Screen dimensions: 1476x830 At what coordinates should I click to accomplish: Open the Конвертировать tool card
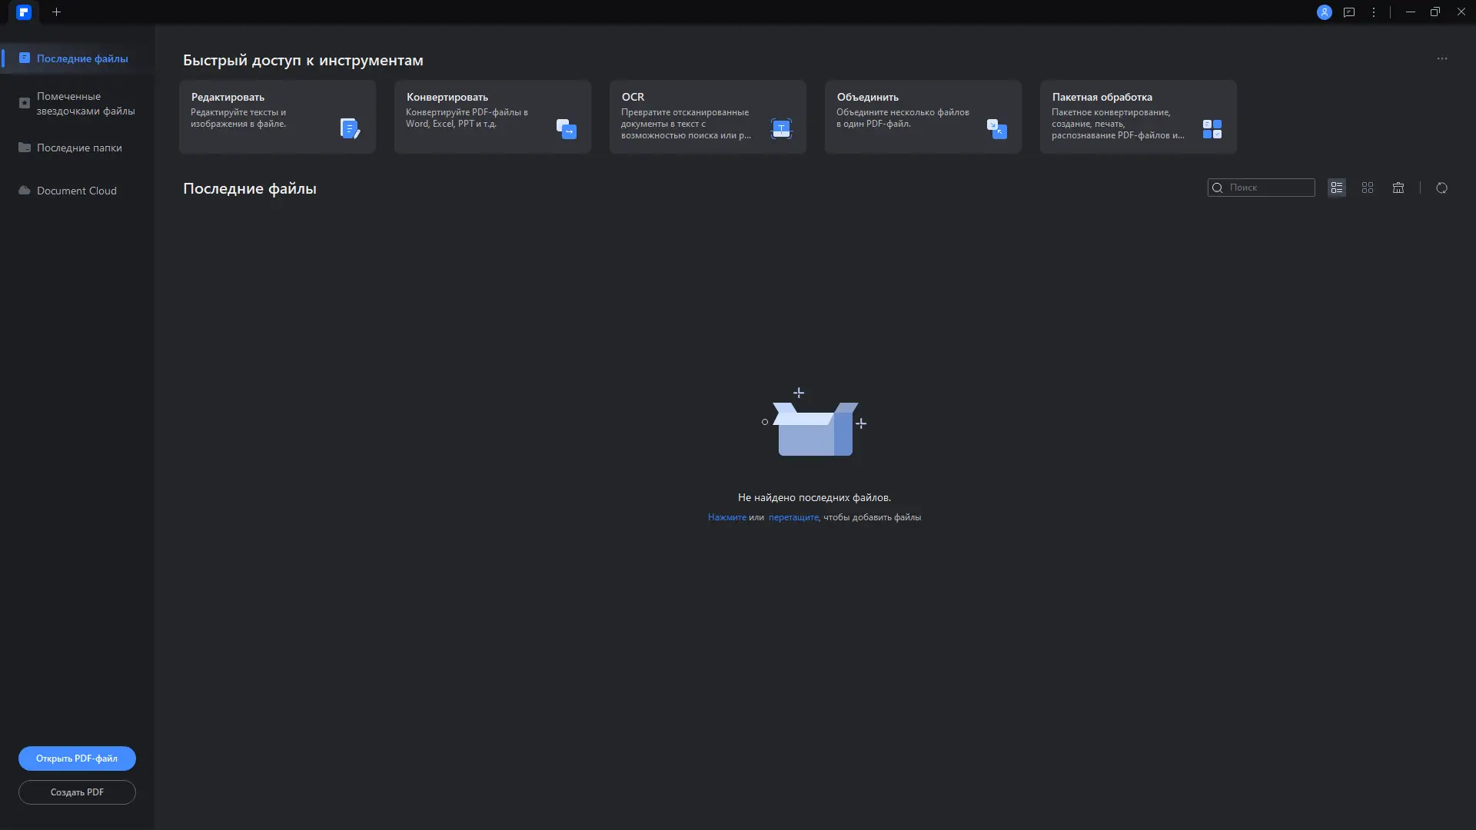click(x=493, y=117)
